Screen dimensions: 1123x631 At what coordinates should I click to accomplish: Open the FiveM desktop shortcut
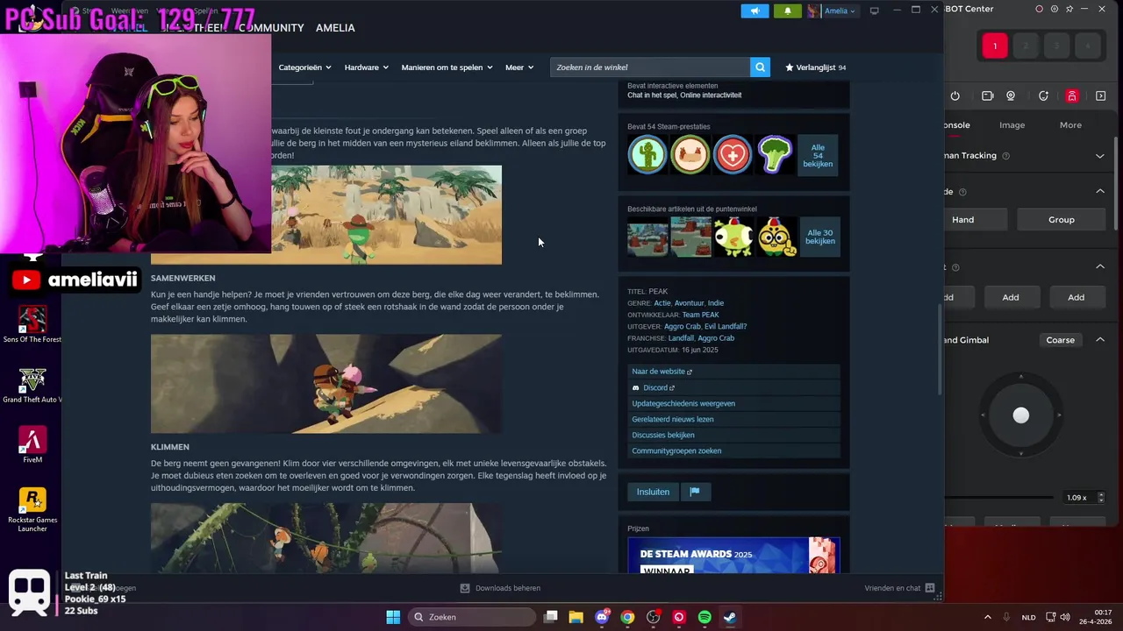pyautogui.click(x=32, y=444)
